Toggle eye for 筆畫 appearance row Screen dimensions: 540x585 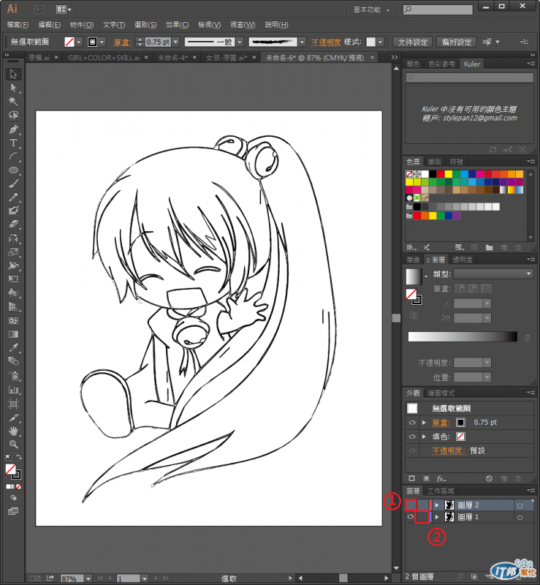tap(412, 423)
